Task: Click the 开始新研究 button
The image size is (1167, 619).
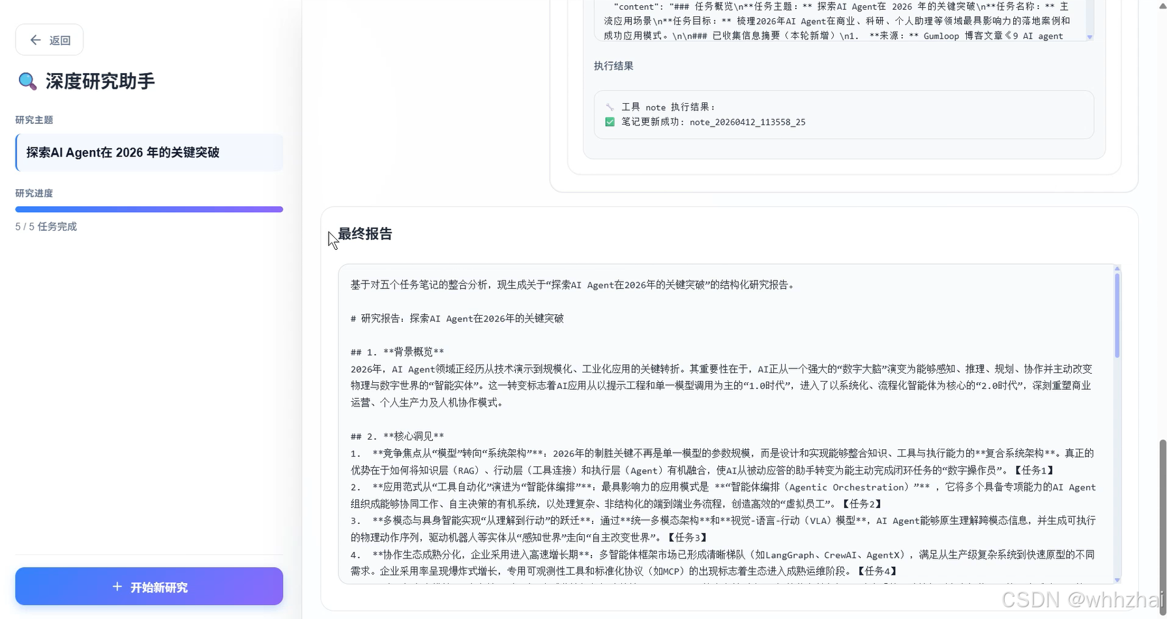Action: (149, 586)
